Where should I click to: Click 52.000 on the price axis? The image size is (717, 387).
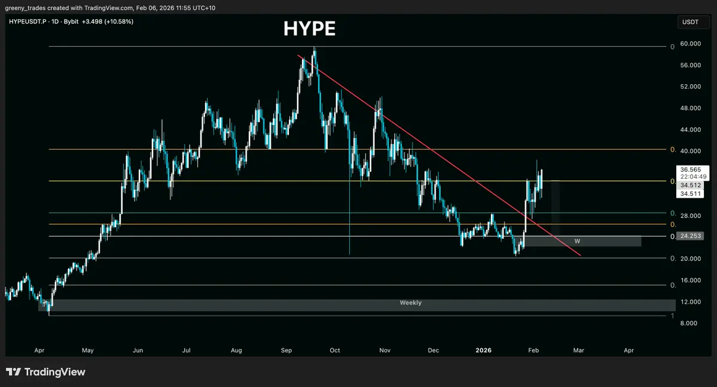point(691,87)
